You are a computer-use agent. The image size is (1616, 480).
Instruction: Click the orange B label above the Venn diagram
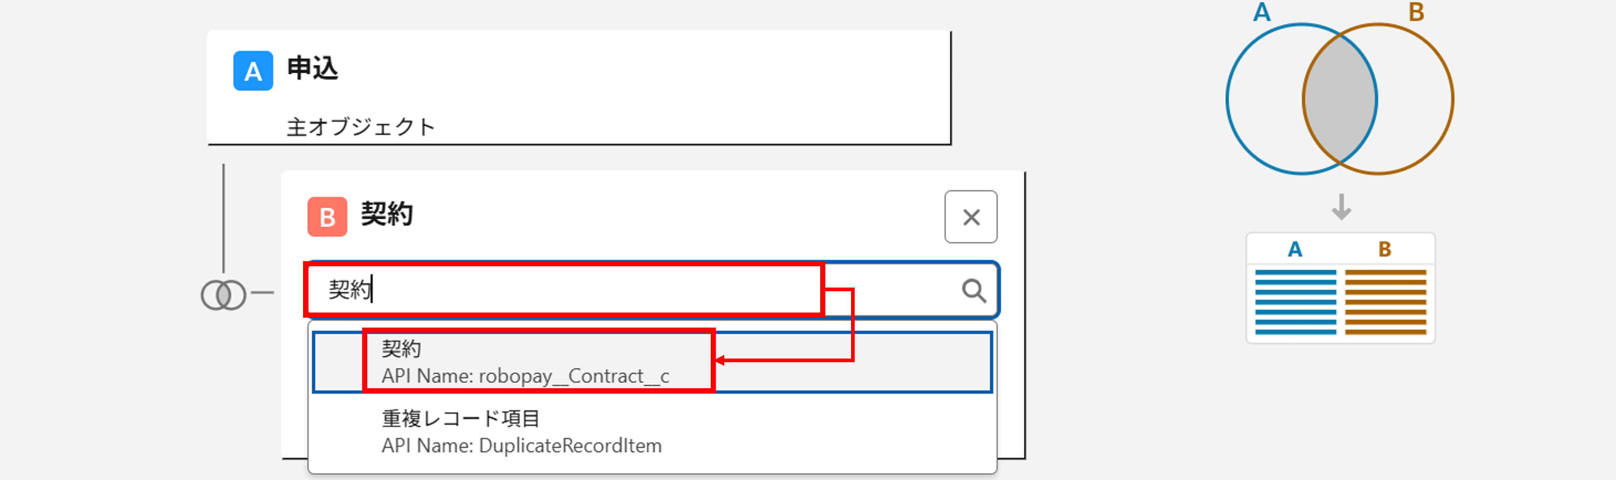(1416, 12)
